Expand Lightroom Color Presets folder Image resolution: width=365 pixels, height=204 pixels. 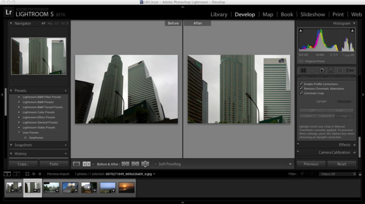pyautogui.click(x=19, y=112)
